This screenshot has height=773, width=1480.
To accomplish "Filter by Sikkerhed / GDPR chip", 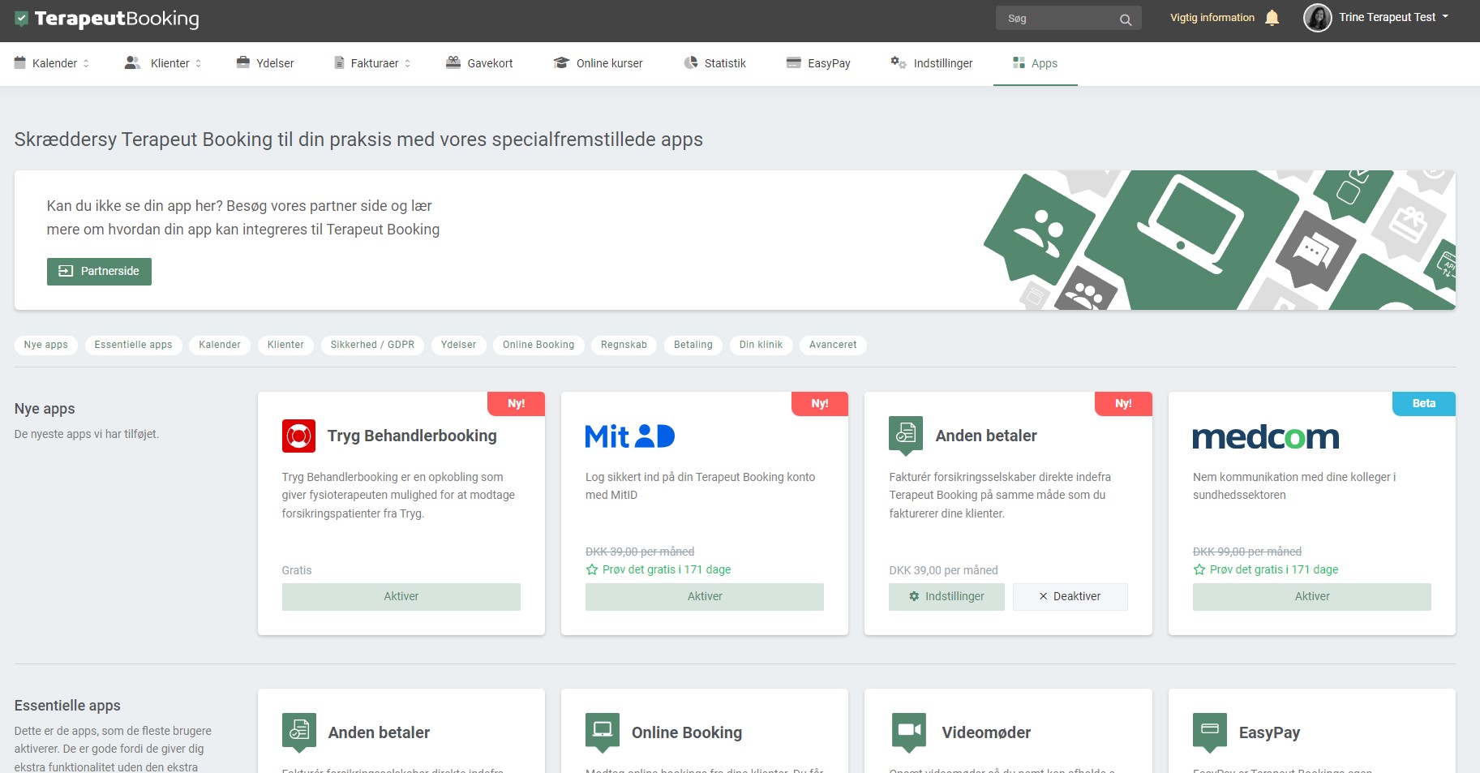I will click(x=372, y=345).
